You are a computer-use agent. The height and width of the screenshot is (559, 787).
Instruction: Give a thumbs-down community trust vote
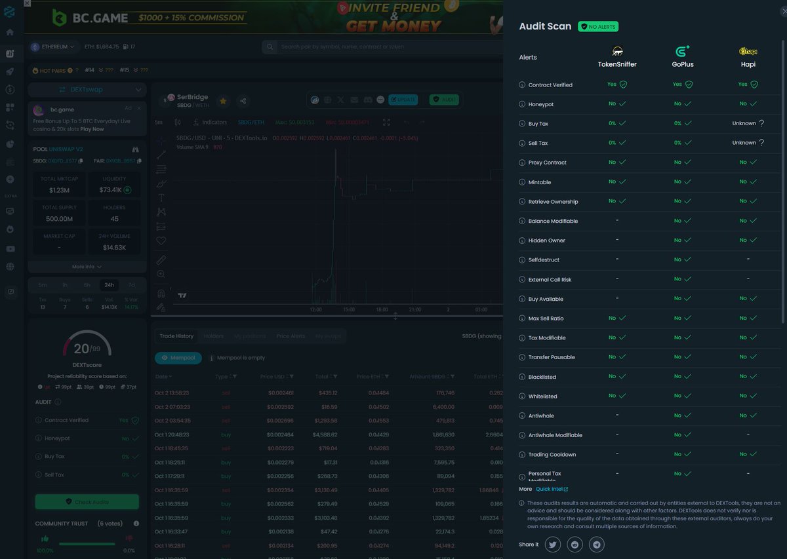[x=129, y=539]
